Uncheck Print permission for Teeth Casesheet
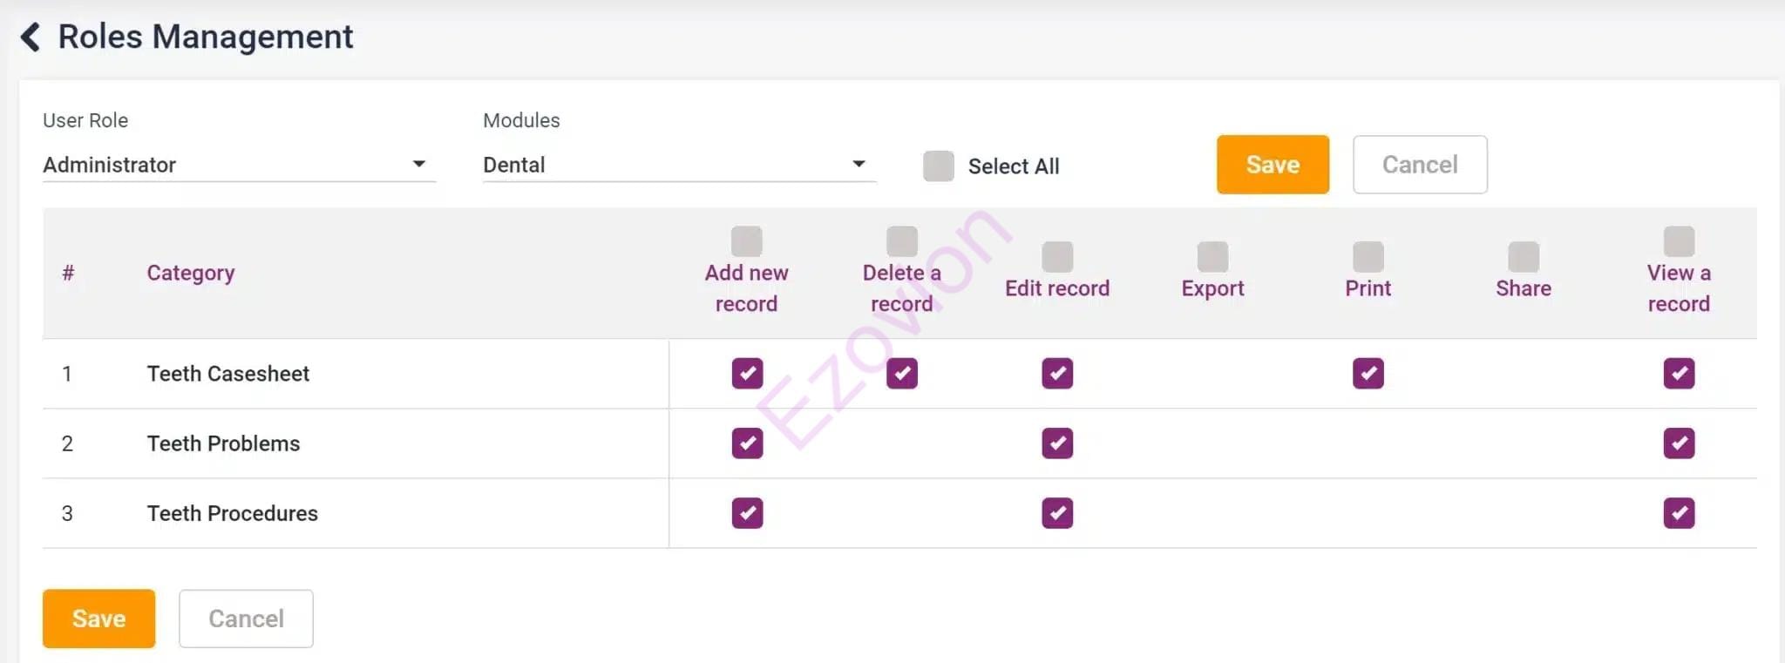Viewport: 1785px width, 663px height. 1368,374
